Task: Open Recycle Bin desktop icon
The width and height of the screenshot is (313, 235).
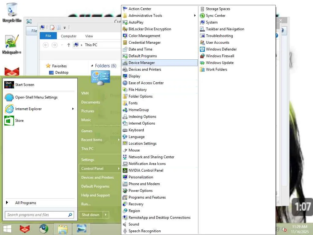Action: [12, 12]
